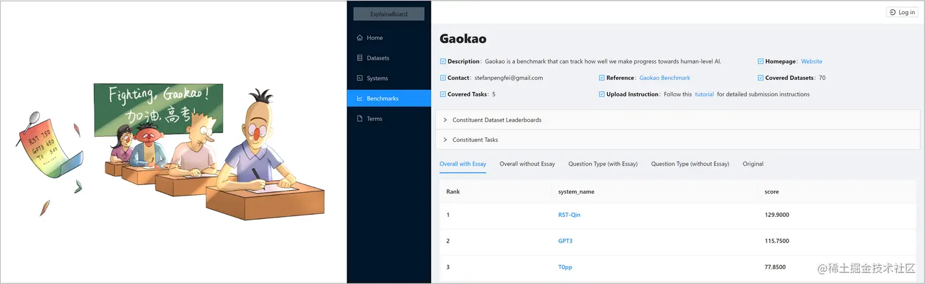
Task: Switch to Overall without Essay tab
Action: (527, 164)
